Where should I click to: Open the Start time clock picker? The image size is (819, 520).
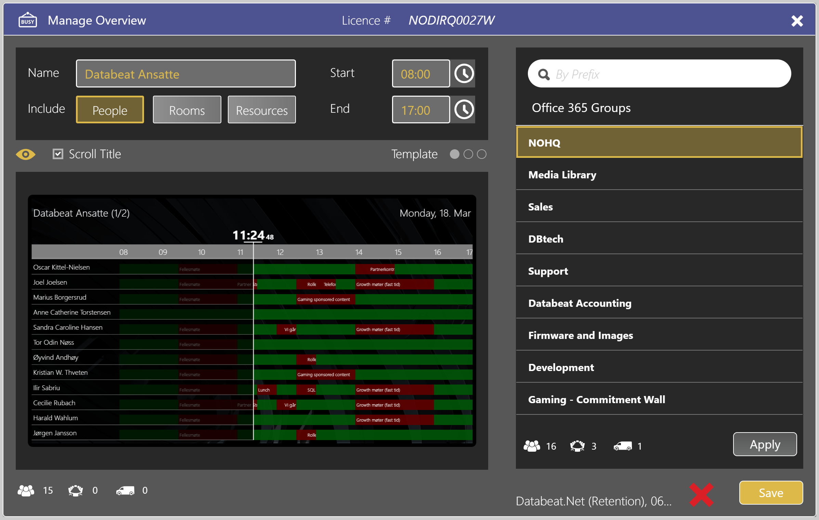click(x=464, y=73)
